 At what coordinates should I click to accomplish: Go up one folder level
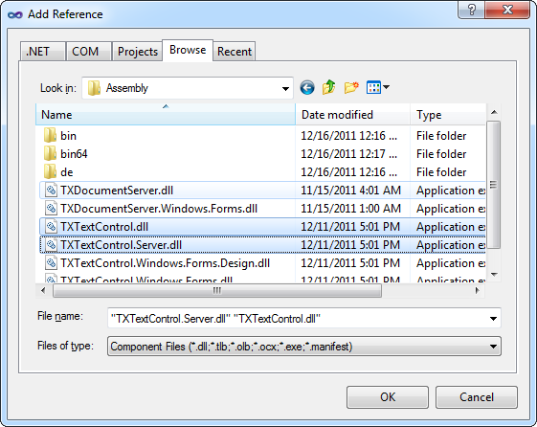tap(328, 87)
